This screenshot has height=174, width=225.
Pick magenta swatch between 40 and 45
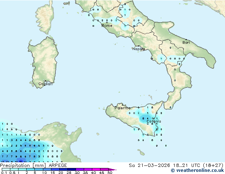point(96,169)
